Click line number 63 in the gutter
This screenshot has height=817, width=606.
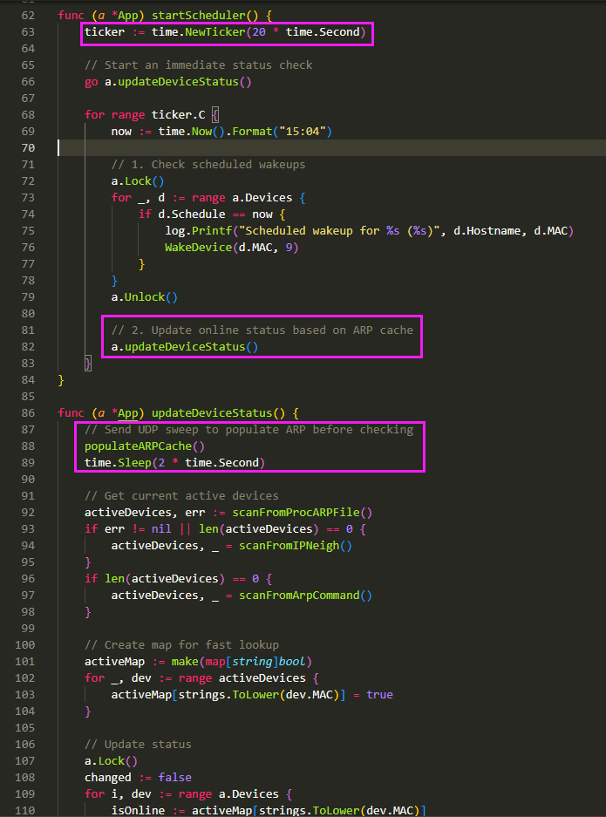point(26,32)
